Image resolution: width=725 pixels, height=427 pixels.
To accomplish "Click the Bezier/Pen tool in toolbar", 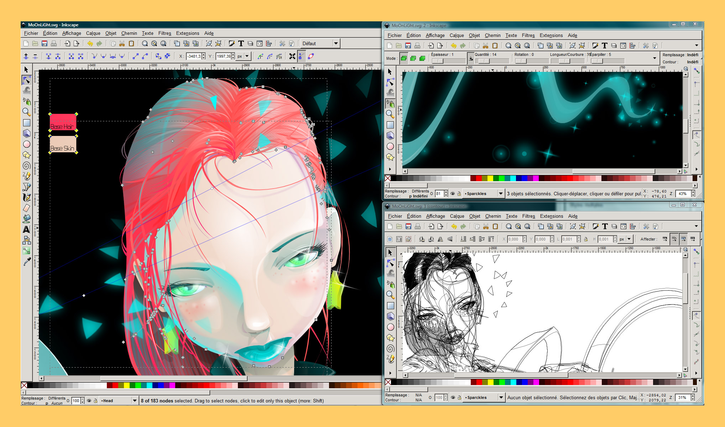I will point(27,186).
